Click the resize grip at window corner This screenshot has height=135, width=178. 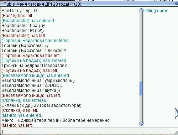176,133
